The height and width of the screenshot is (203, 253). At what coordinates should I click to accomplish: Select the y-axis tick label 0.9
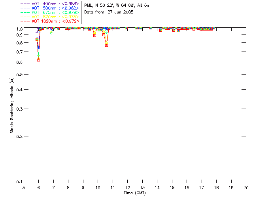pyautogui.click(x=19, y=35)
